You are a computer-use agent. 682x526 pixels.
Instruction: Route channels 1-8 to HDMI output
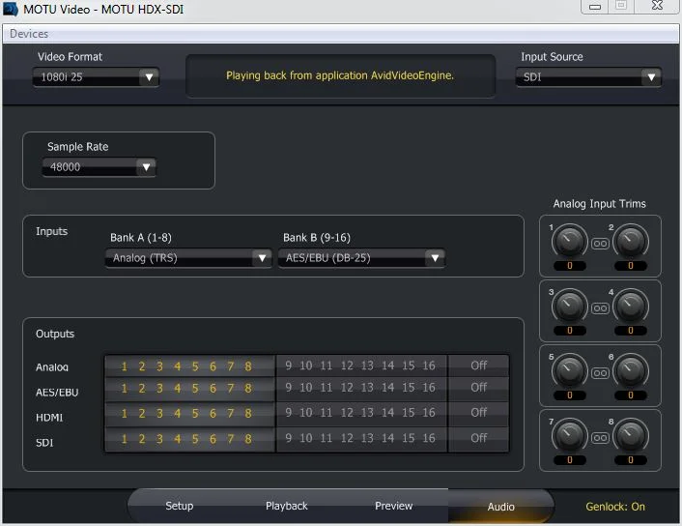tap(189, 413)
